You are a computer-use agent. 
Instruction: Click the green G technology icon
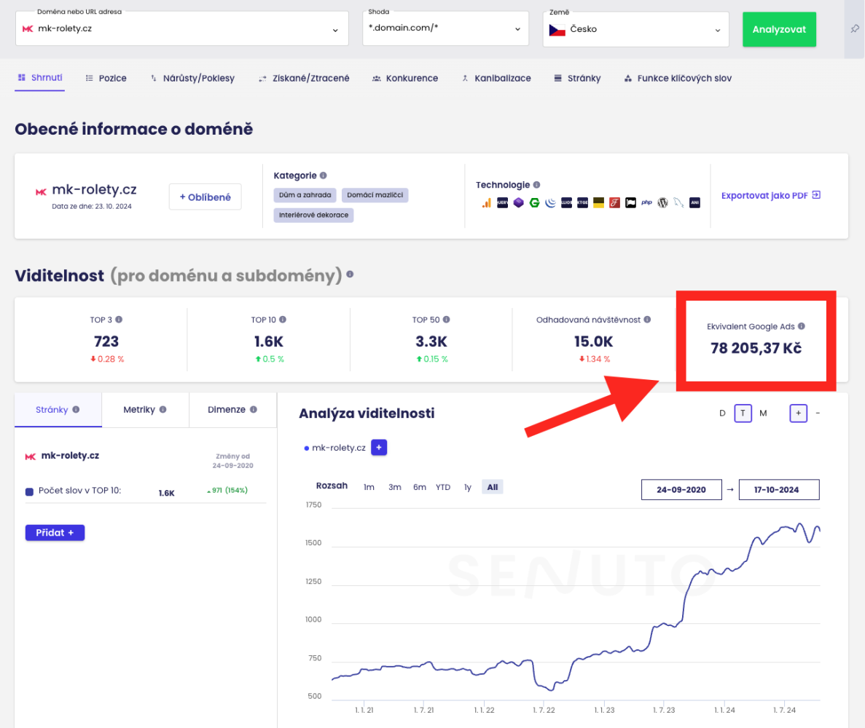click(534, 203)
